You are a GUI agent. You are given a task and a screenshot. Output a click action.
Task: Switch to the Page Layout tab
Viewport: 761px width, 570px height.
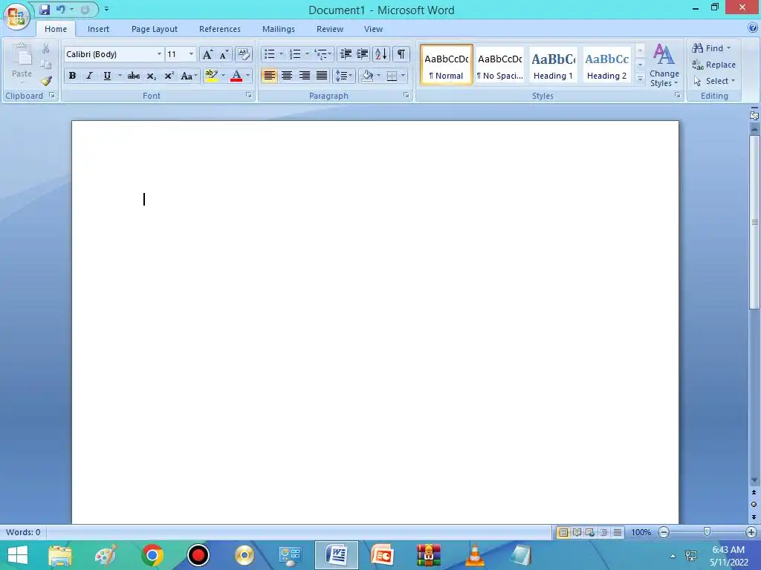pyautogui.click(x=155, y=29)
